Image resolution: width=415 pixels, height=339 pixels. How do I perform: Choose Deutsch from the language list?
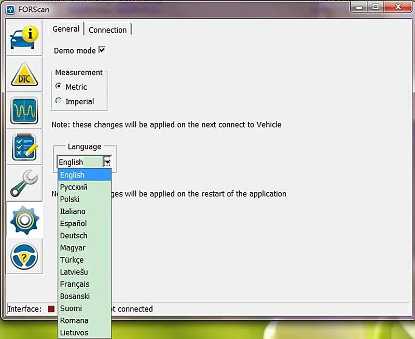tap(85, 236)
